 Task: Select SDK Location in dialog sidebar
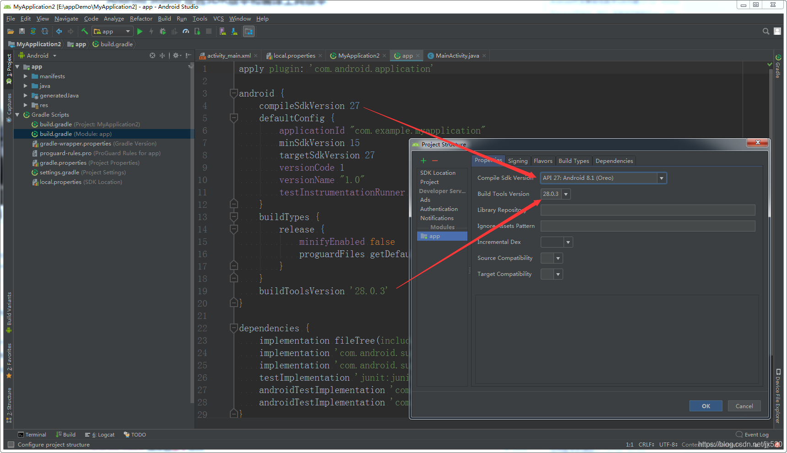tap(438, 173)
